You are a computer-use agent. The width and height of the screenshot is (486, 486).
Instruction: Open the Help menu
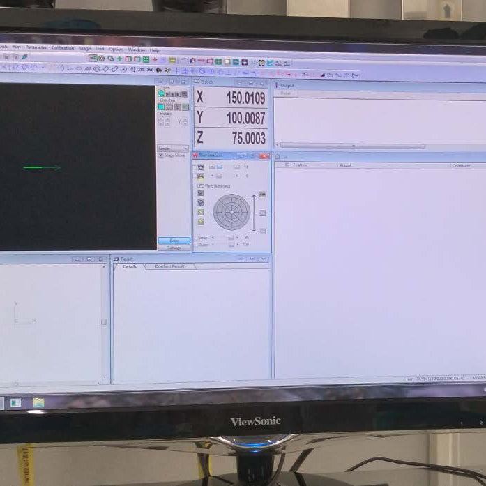click(x=154, y=50)
